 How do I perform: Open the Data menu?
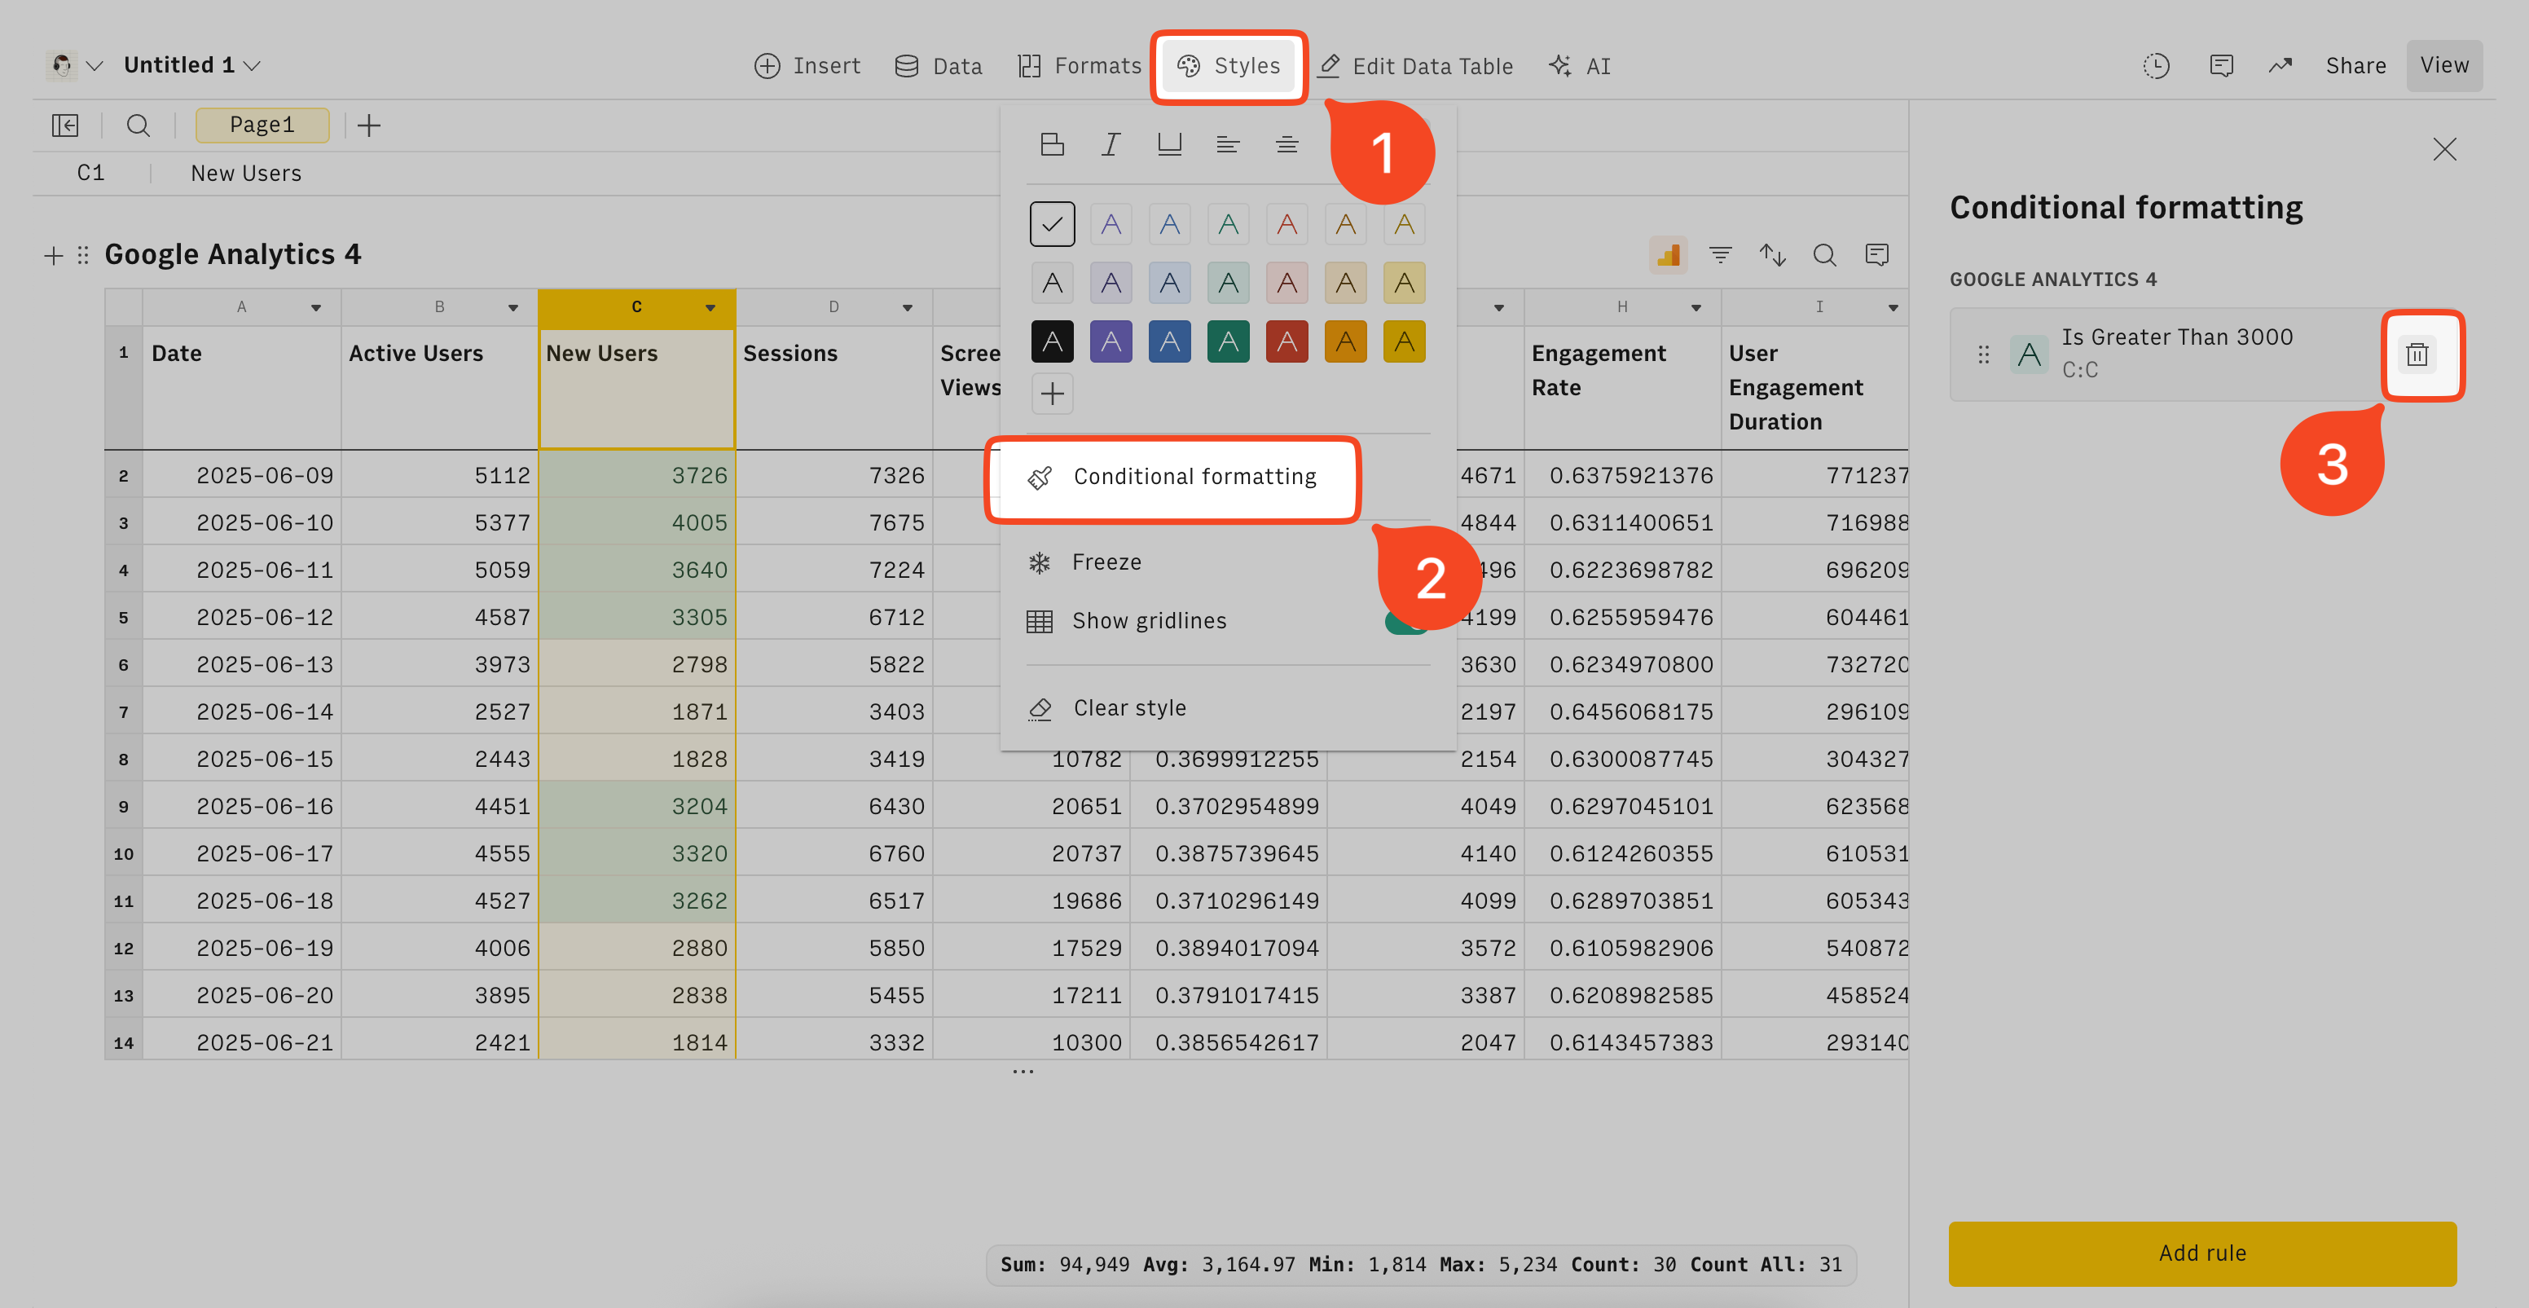pos(939,66)
